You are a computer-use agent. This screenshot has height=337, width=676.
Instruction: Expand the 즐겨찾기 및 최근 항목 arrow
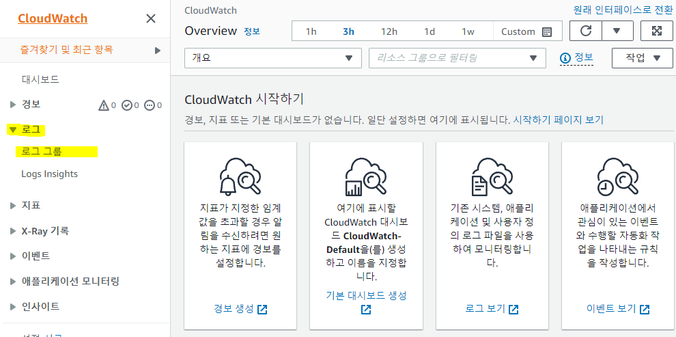point(158,51)
